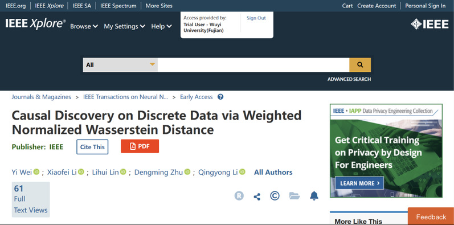Click the paper title 'Causal Discovery on Discrete Data'
Image resolution: width=454 pixels, height=225 pixels.
(156, 123)
